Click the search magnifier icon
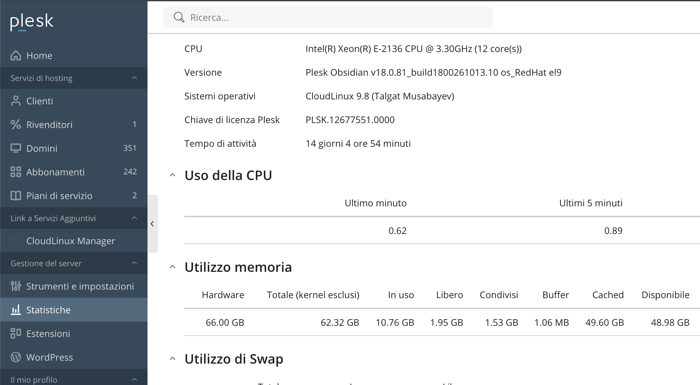700x385 pixels. (179, 17)
